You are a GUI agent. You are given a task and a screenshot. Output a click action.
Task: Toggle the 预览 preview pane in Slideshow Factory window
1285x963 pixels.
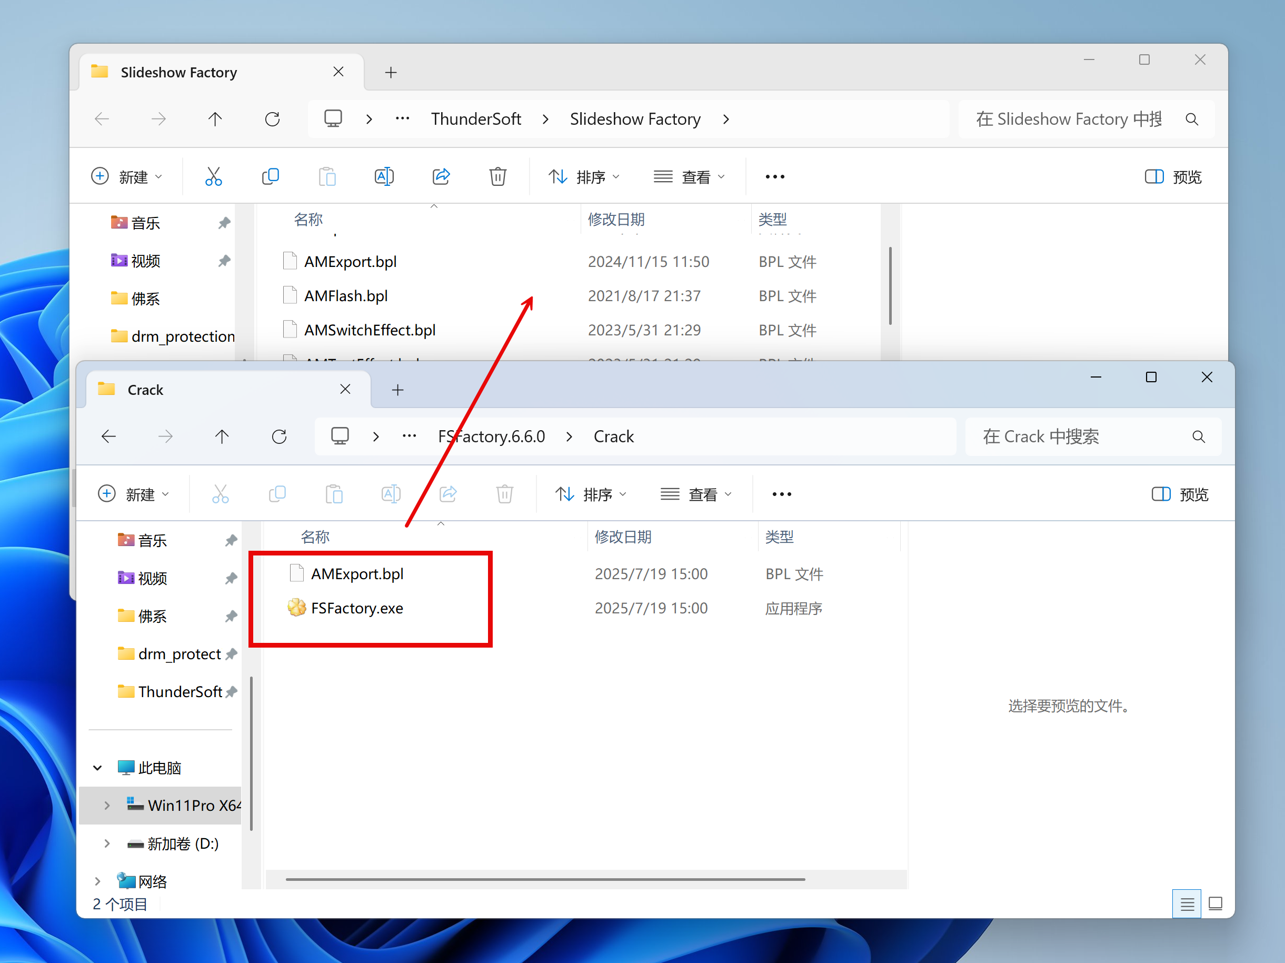tap(1172, 177)
